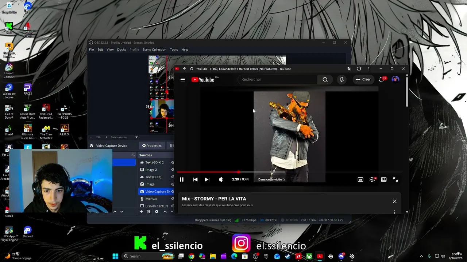Add a new source in OBS
467x262 pixels.
point(141,211)
